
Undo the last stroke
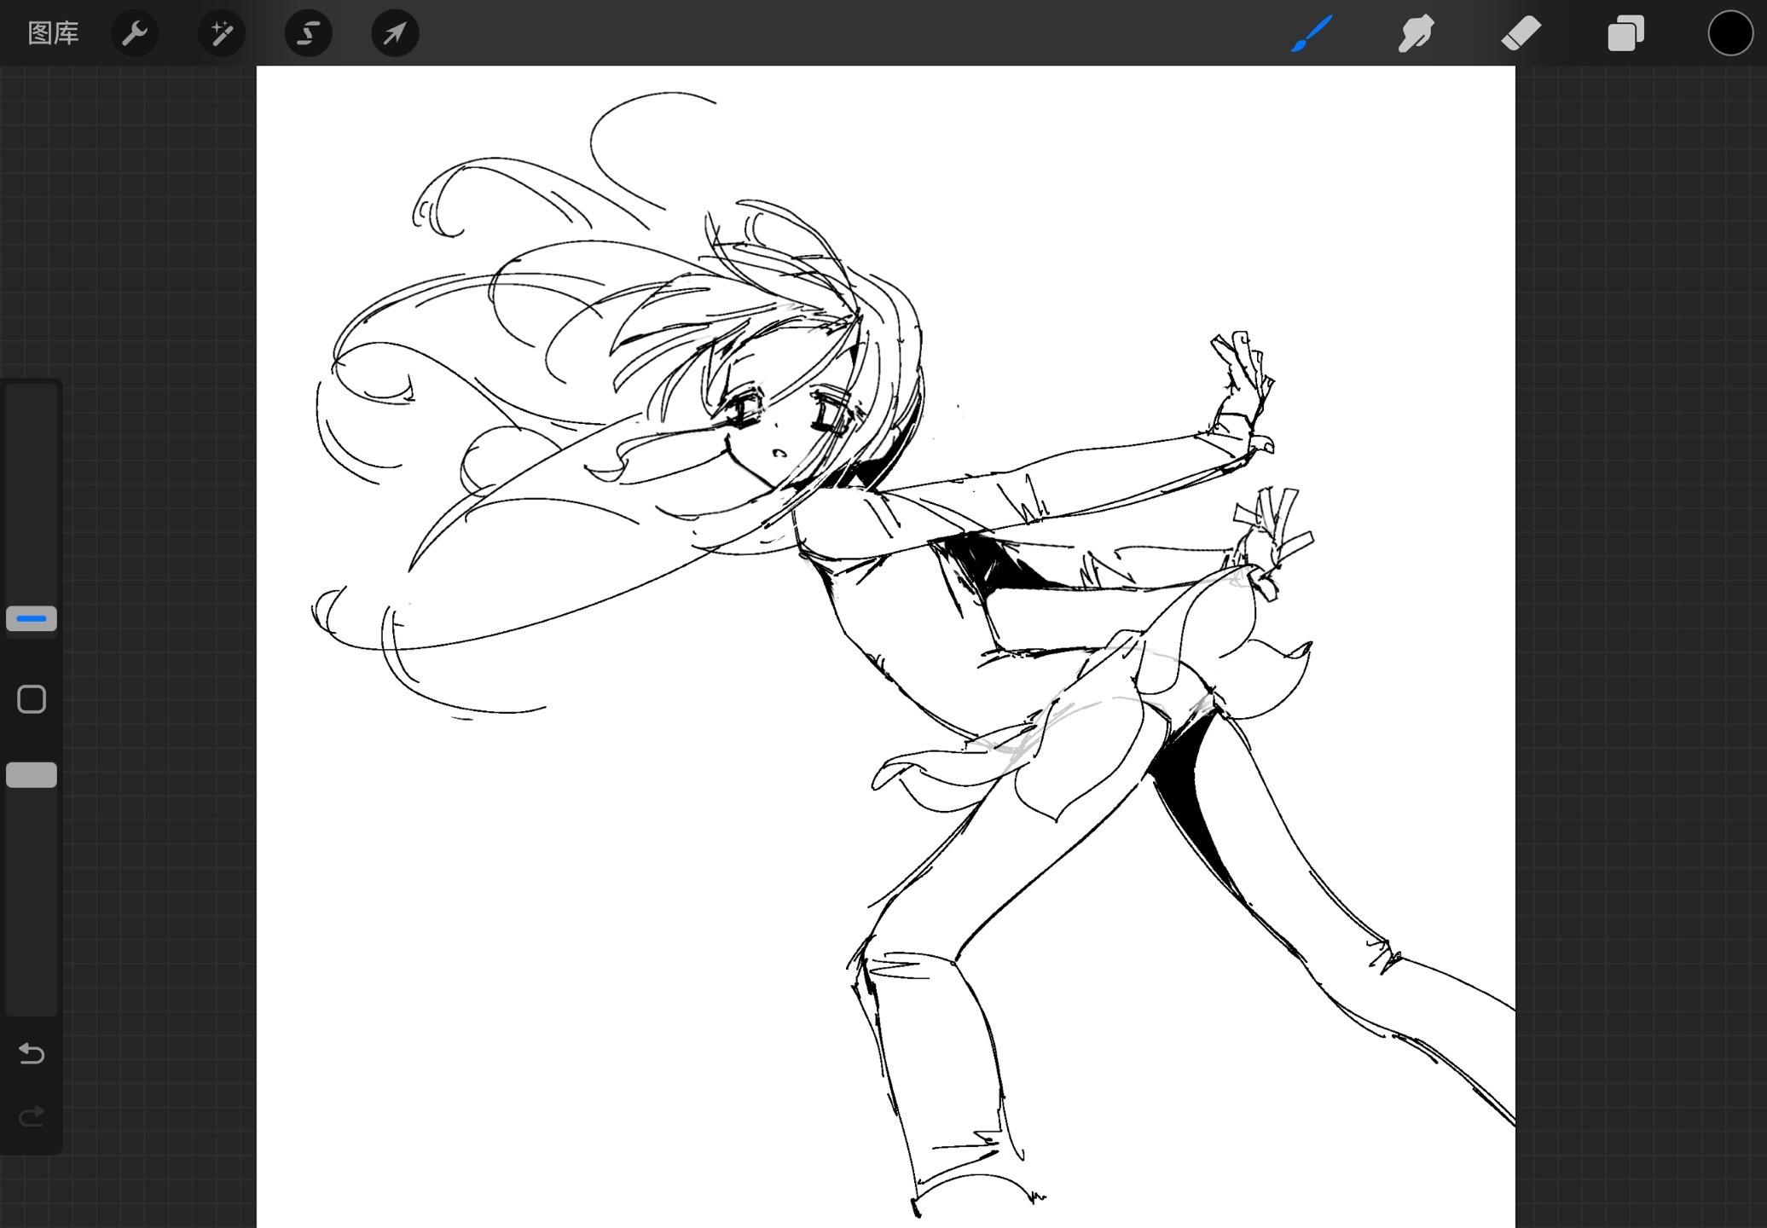click(32, 1053)
